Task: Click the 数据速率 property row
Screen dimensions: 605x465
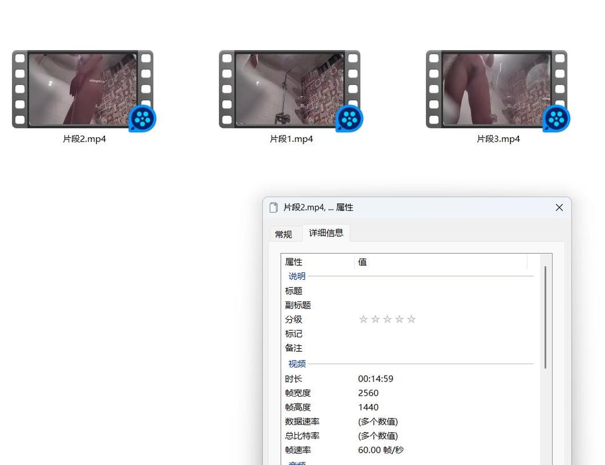Action: pos(409,421)
